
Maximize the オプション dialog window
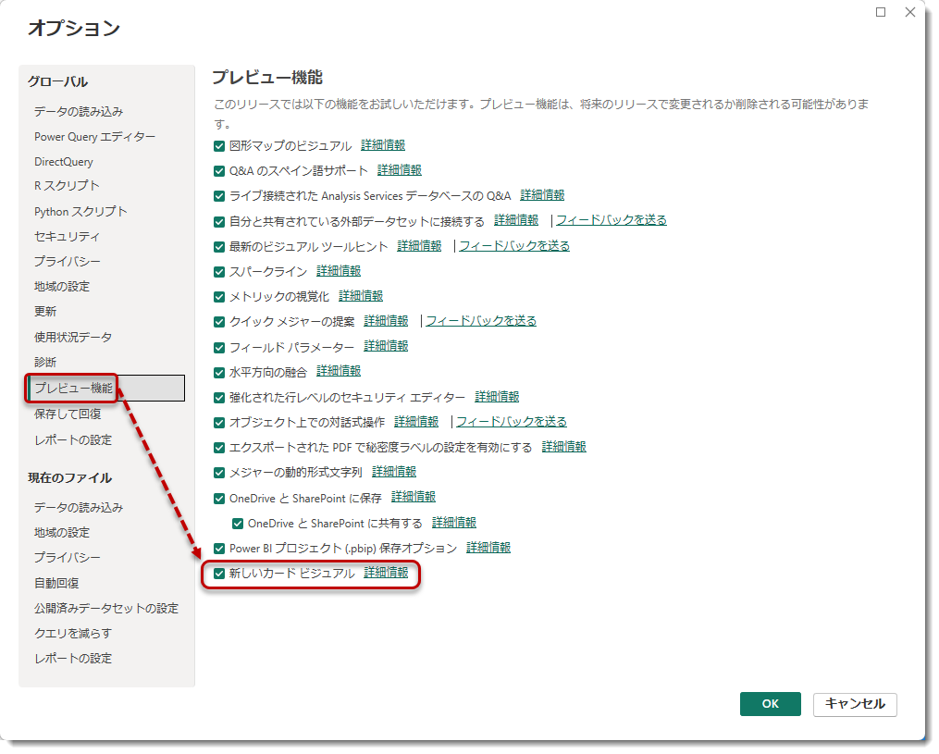coord(881,12)
